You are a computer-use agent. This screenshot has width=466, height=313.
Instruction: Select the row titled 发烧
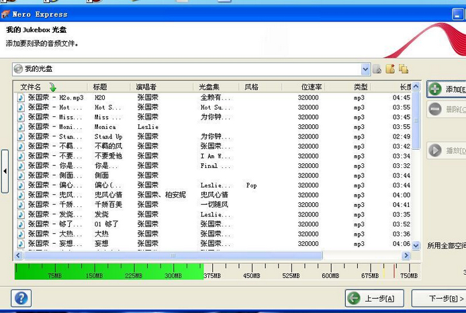coord(214,215)
